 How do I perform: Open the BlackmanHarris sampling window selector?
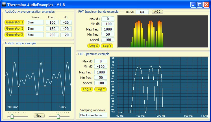93,115
